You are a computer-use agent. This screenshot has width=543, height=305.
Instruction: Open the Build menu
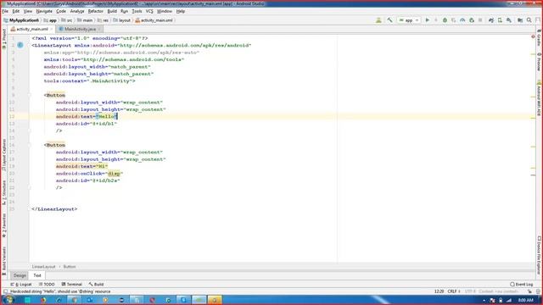click(112, 11)
